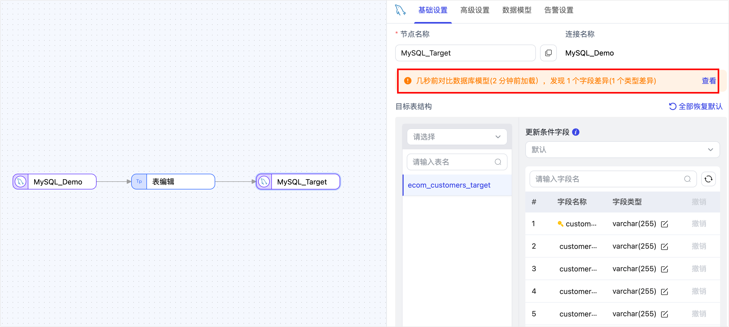Click the 查看 link in the alert banner
Image resolution: width=729 pixels, height=327 pixels.
tap(708, 81)
